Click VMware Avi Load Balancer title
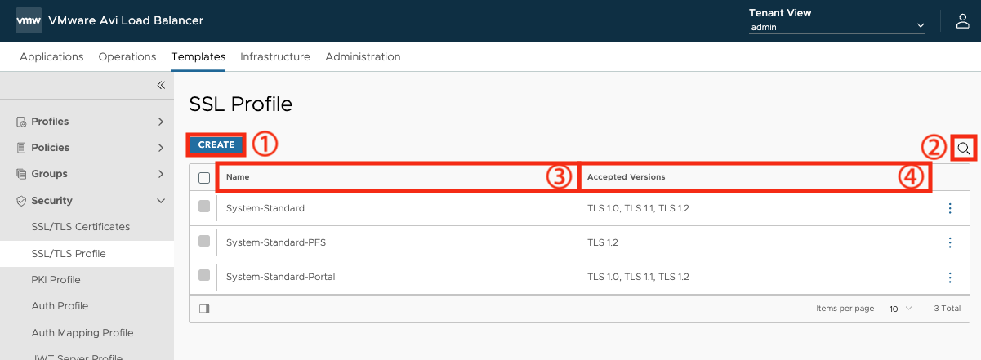The image size is (981, 360). (x=126, y=20)
